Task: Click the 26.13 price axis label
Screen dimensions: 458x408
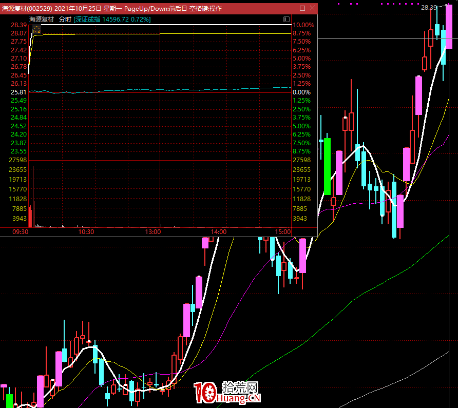Action: (18, 84)
